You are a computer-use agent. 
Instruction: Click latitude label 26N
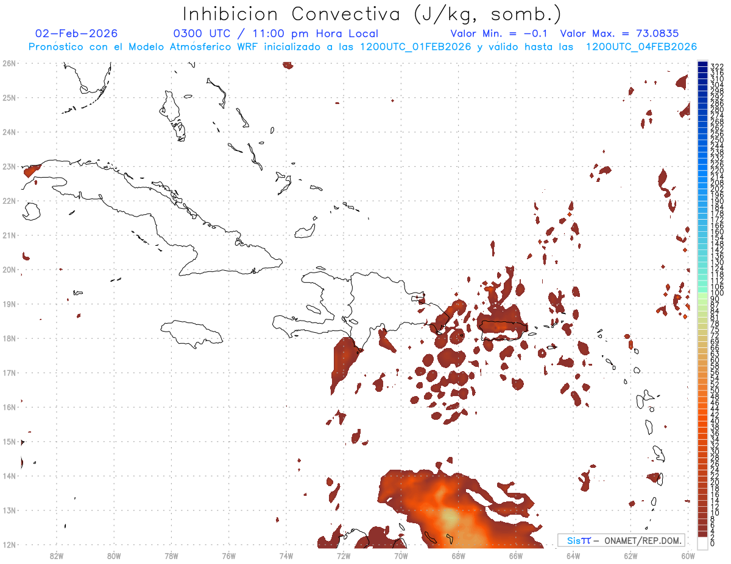[9, 63]
